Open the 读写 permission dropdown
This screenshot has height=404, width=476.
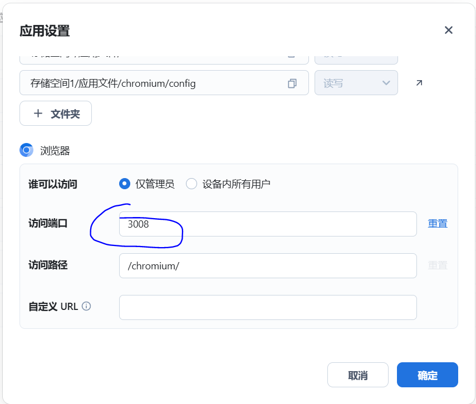click(356, 82)
